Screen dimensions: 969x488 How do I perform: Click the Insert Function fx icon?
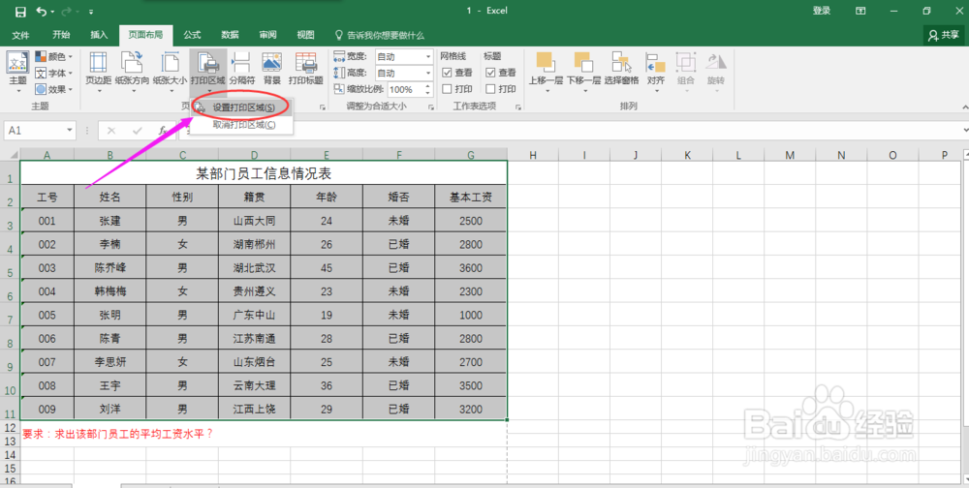163,131
